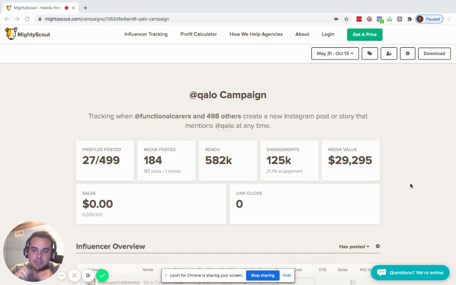The image size is (456, 285).
Task: Go back with browser back arrow
Action: [x=7, y=19]
